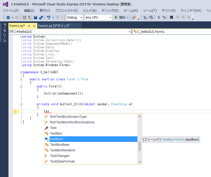Open the チーム(M) menu
211x177 pixels.
click(131, 11)
